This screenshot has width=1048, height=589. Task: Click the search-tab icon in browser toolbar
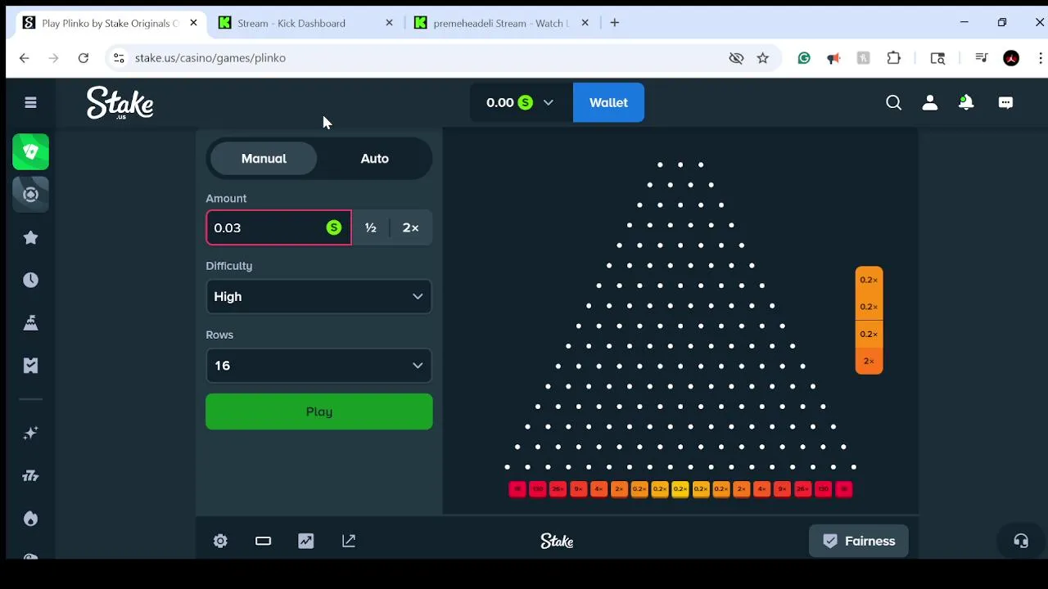coord(938,58)
